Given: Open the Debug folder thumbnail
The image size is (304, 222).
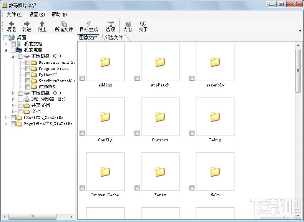Looking at the screenshot, I should (x=215, y=117).
